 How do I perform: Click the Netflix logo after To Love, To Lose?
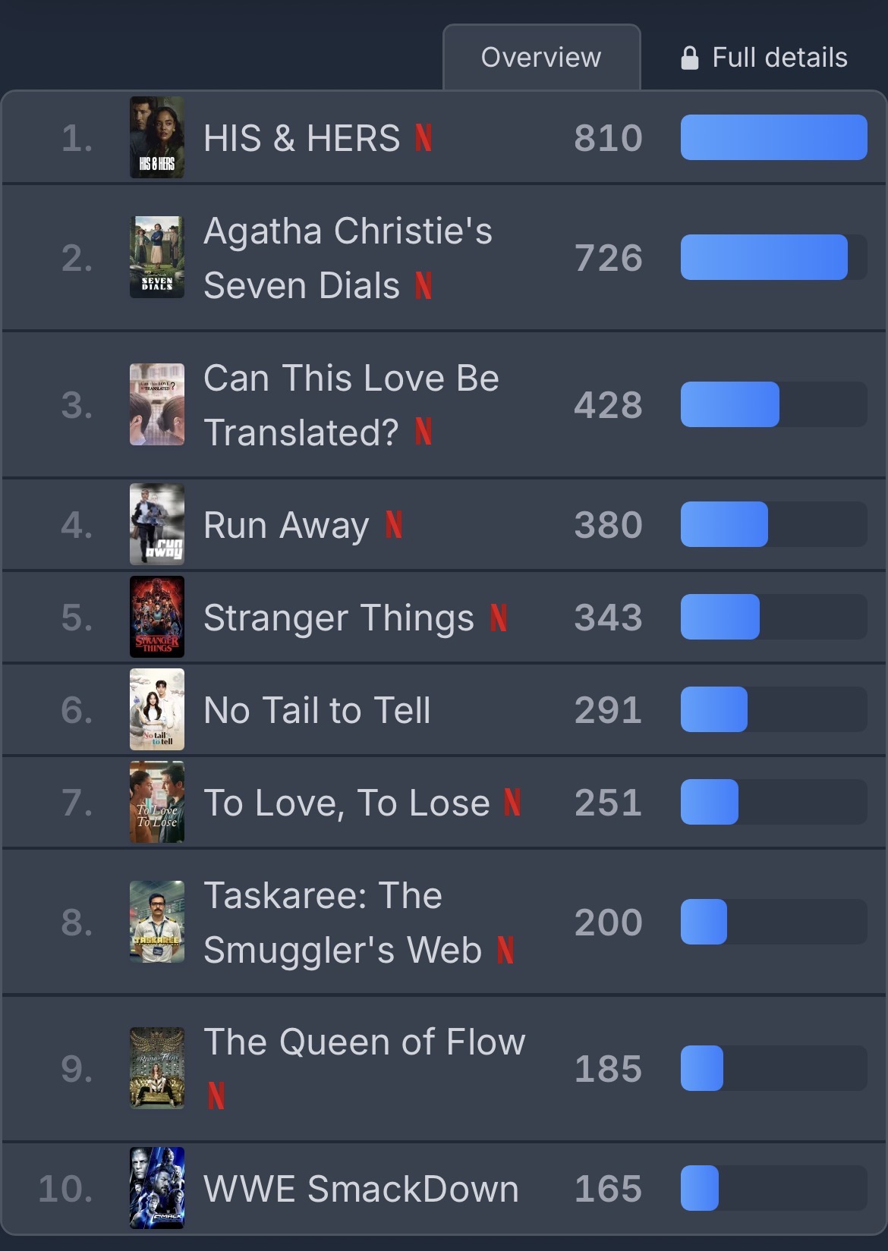[x=512, y=803]
